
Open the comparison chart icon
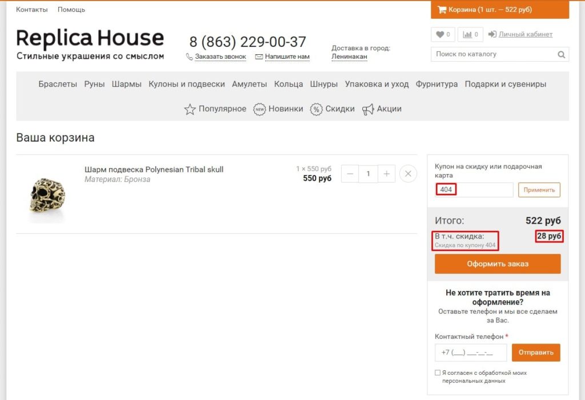(x=467, y=34)
